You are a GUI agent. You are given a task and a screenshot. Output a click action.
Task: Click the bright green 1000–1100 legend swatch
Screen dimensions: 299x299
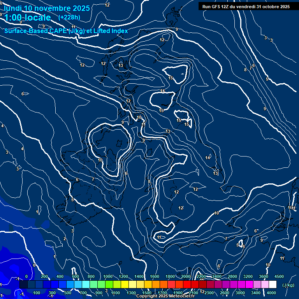click(109, 284)
